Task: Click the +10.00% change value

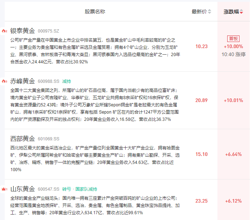Action: (x=233, y=47)
